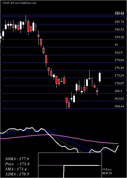Click the 170.07 price level label
Viewport: 127px width, 178px height.
click(x=119, y=83)
